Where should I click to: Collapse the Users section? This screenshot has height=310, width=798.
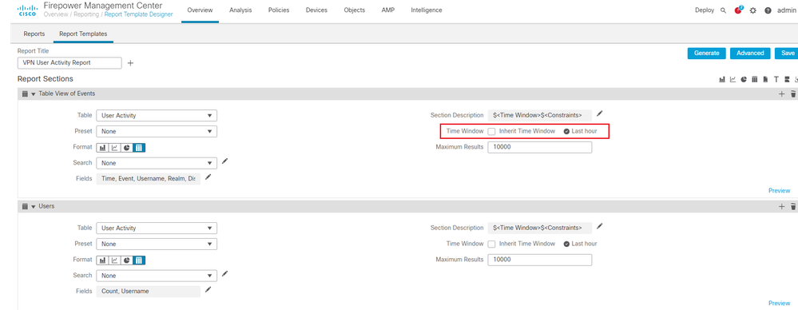34,206
